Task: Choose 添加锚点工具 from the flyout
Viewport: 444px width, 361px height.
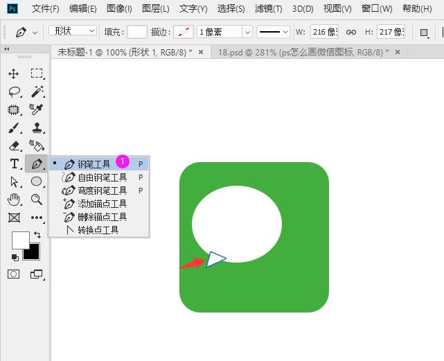Action: pos(99,204)
